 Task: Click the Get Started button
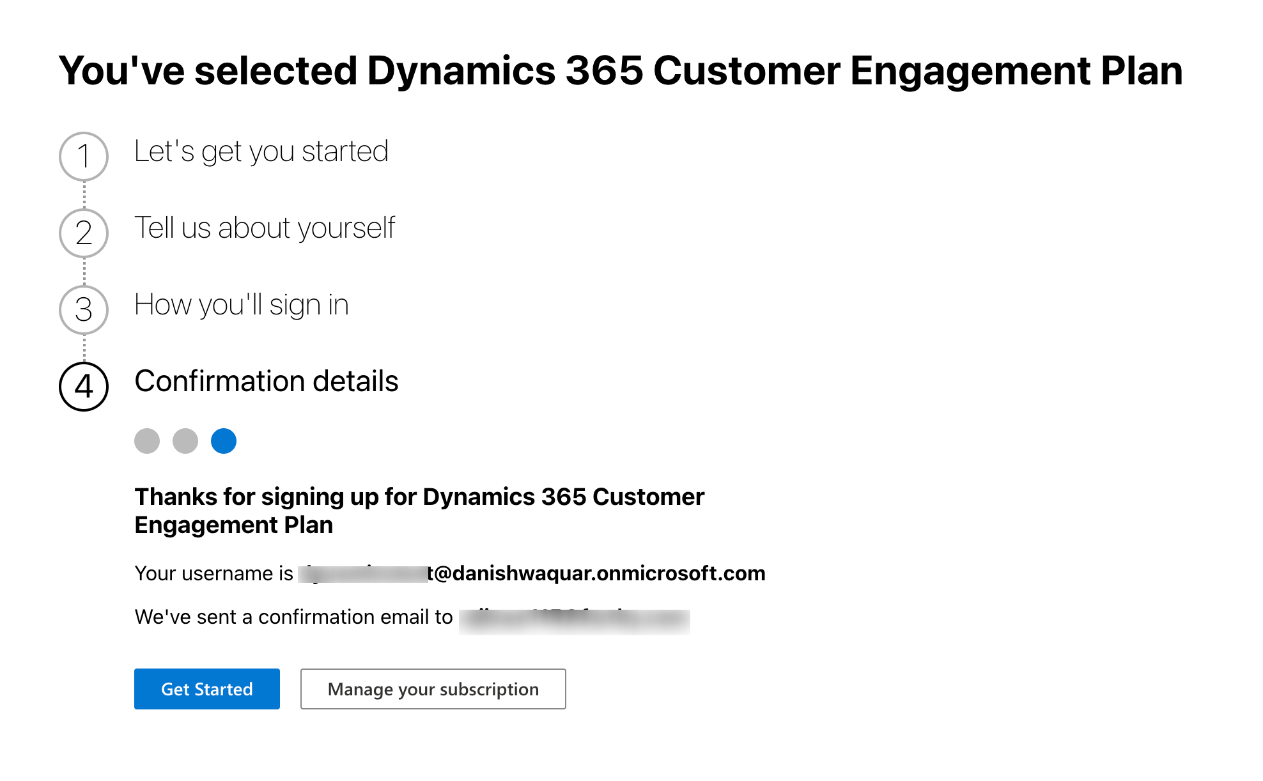pos(206,689)
